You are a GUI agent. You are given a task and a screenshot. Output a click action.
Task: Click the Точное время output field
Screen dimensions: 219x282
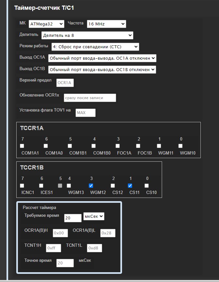(x=65, y=263)
